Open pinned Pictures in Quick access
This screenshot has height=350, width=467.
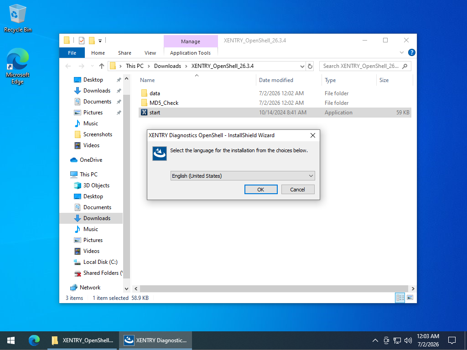tap(93, 113)
